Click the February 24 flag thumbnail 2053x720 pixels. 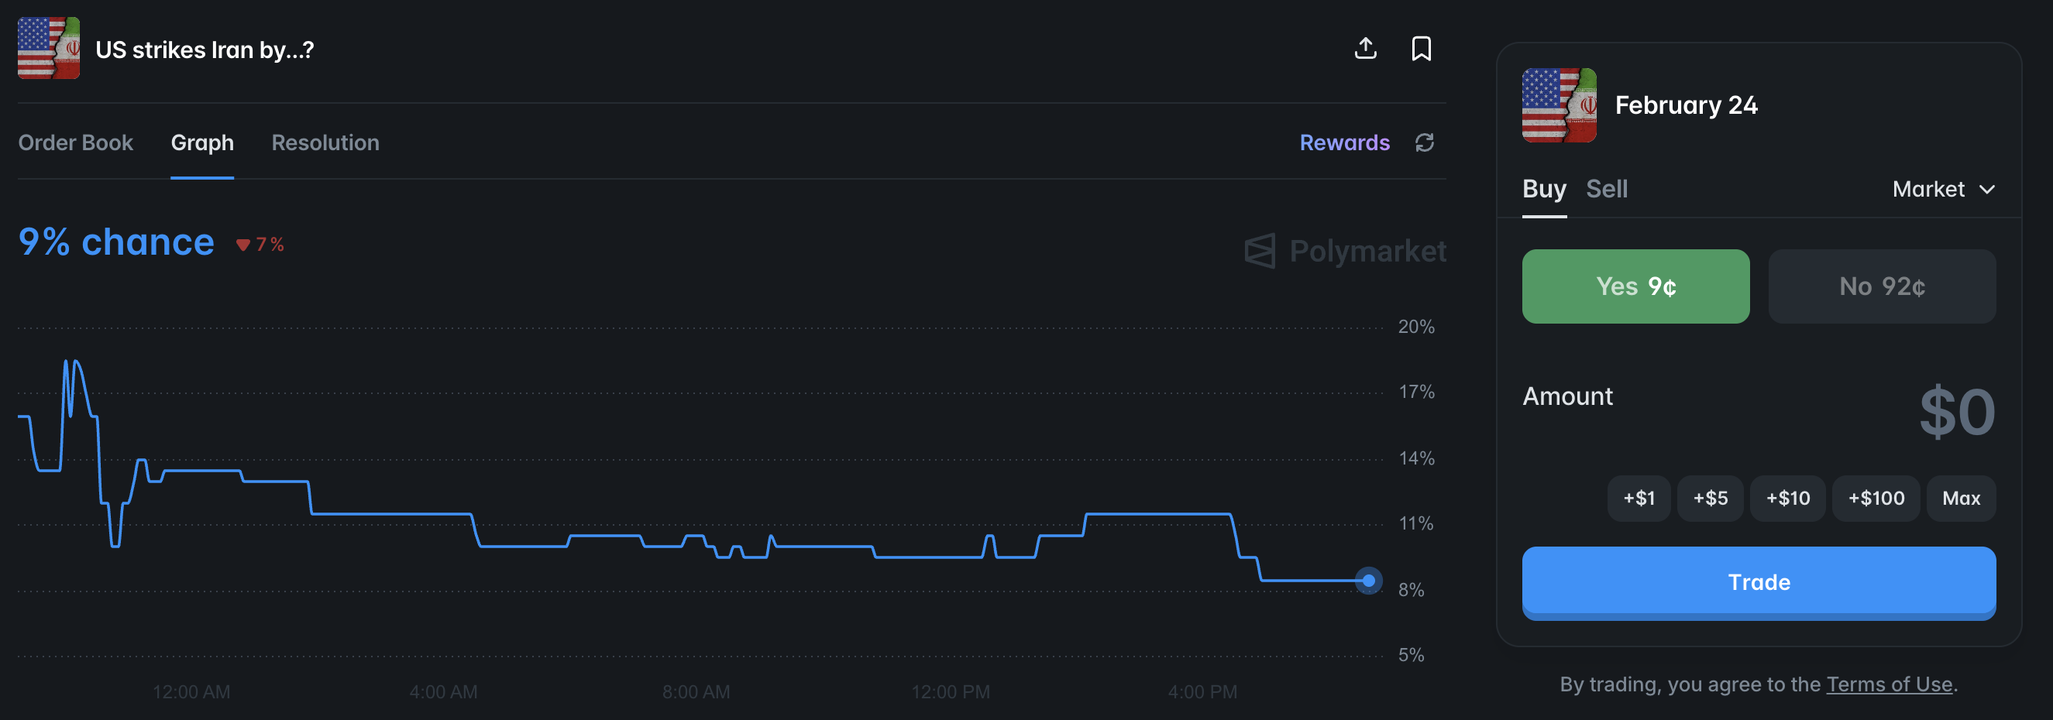pos(1558,105)
